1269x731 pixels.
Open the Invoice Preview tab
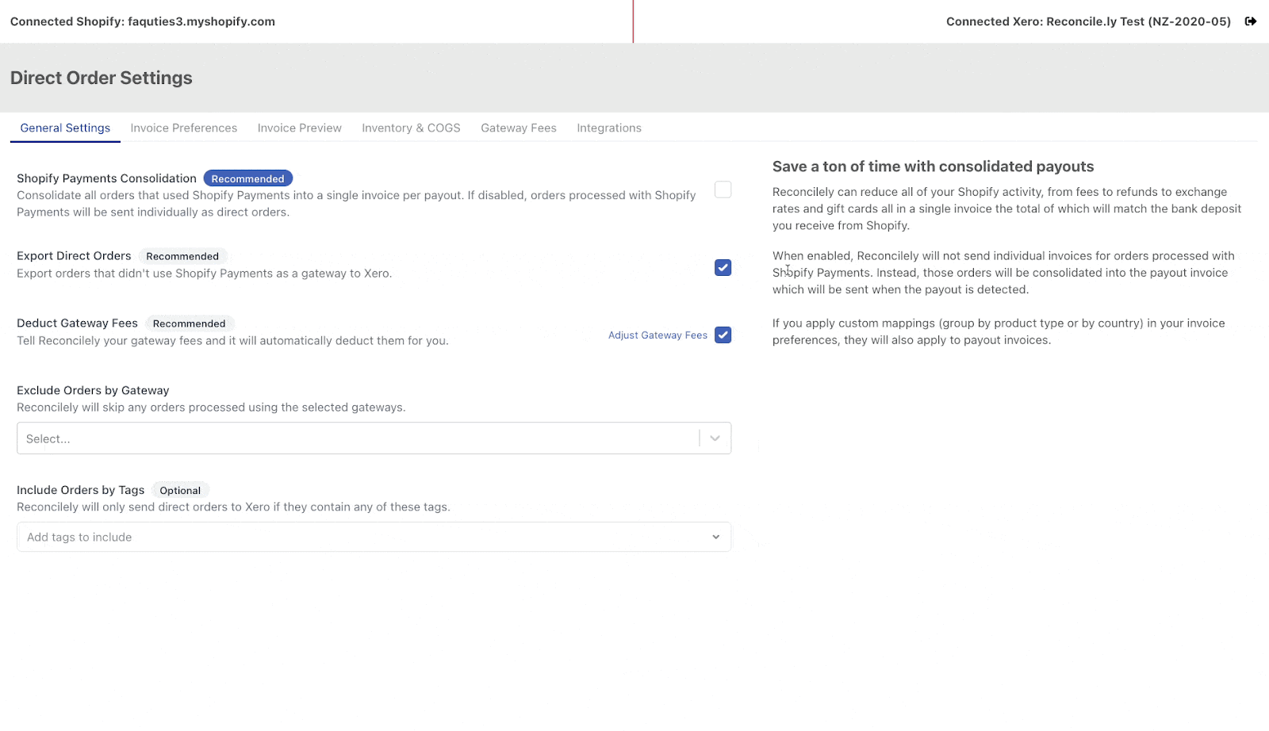298,128
